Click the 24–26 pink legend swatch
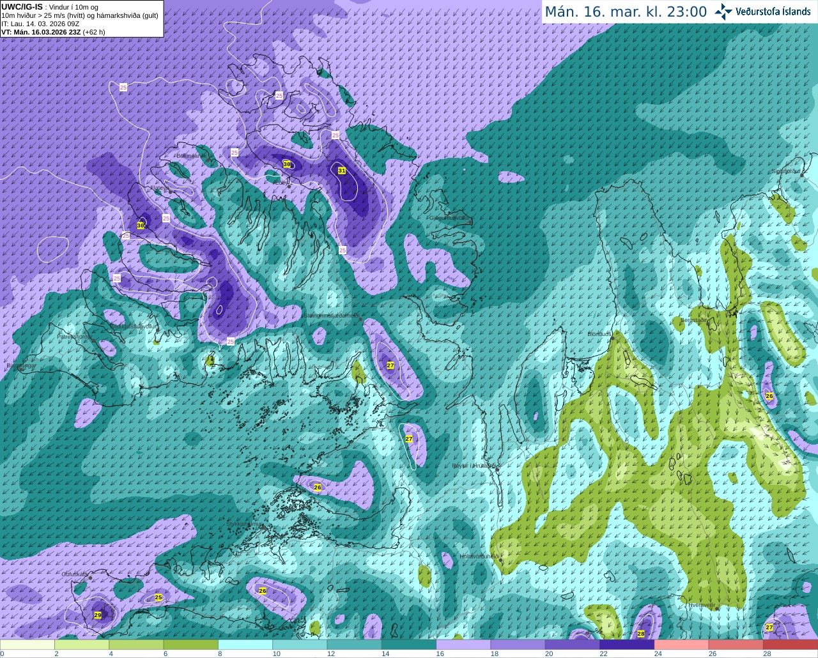The width and height of the screenshot is (818, 658). [x=681, y=645]
